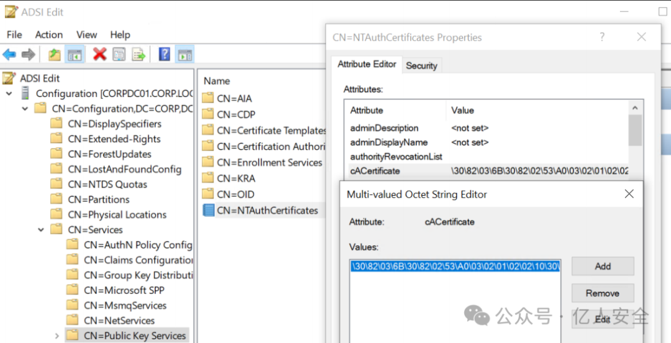
Task: Select CN=AuthN Policy Config in the tree
Action: (138, 245)
